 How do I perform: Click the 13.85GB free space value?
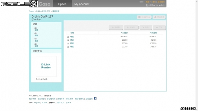click(153, 47)
